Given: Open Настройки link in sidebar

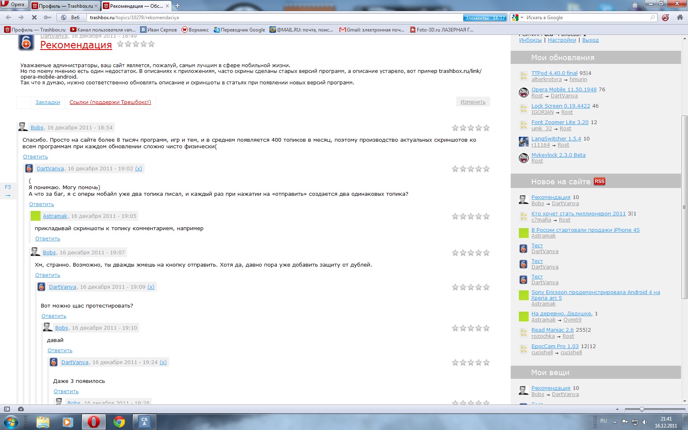Looking at the screenshot, I should tap(562, 40).
